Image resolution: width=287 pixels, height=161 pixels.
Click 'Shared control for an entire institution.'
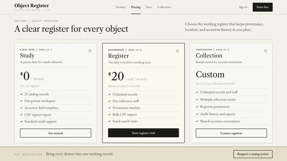click(x=219, y=62)
